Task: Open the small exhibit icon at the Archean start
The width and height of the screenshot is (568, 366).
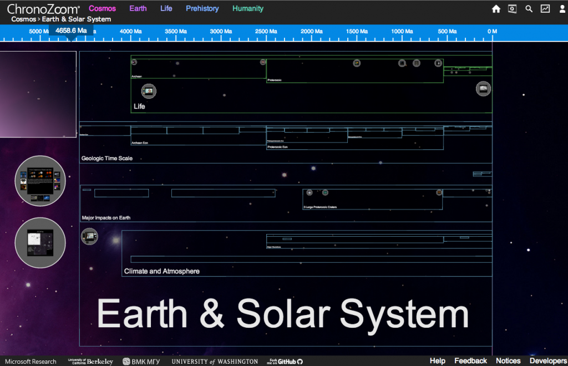Action: point(134,62)
